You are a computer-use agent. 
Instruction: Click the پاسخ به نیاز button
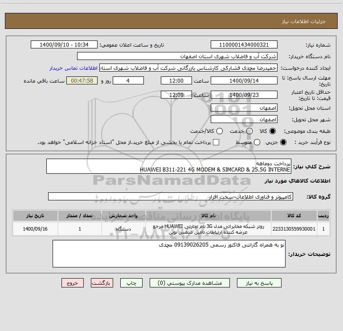(x=259, y=283)
